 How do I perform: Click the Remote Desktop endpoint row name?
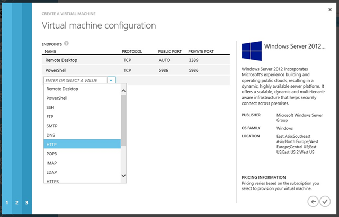click(x=61, y=60)
